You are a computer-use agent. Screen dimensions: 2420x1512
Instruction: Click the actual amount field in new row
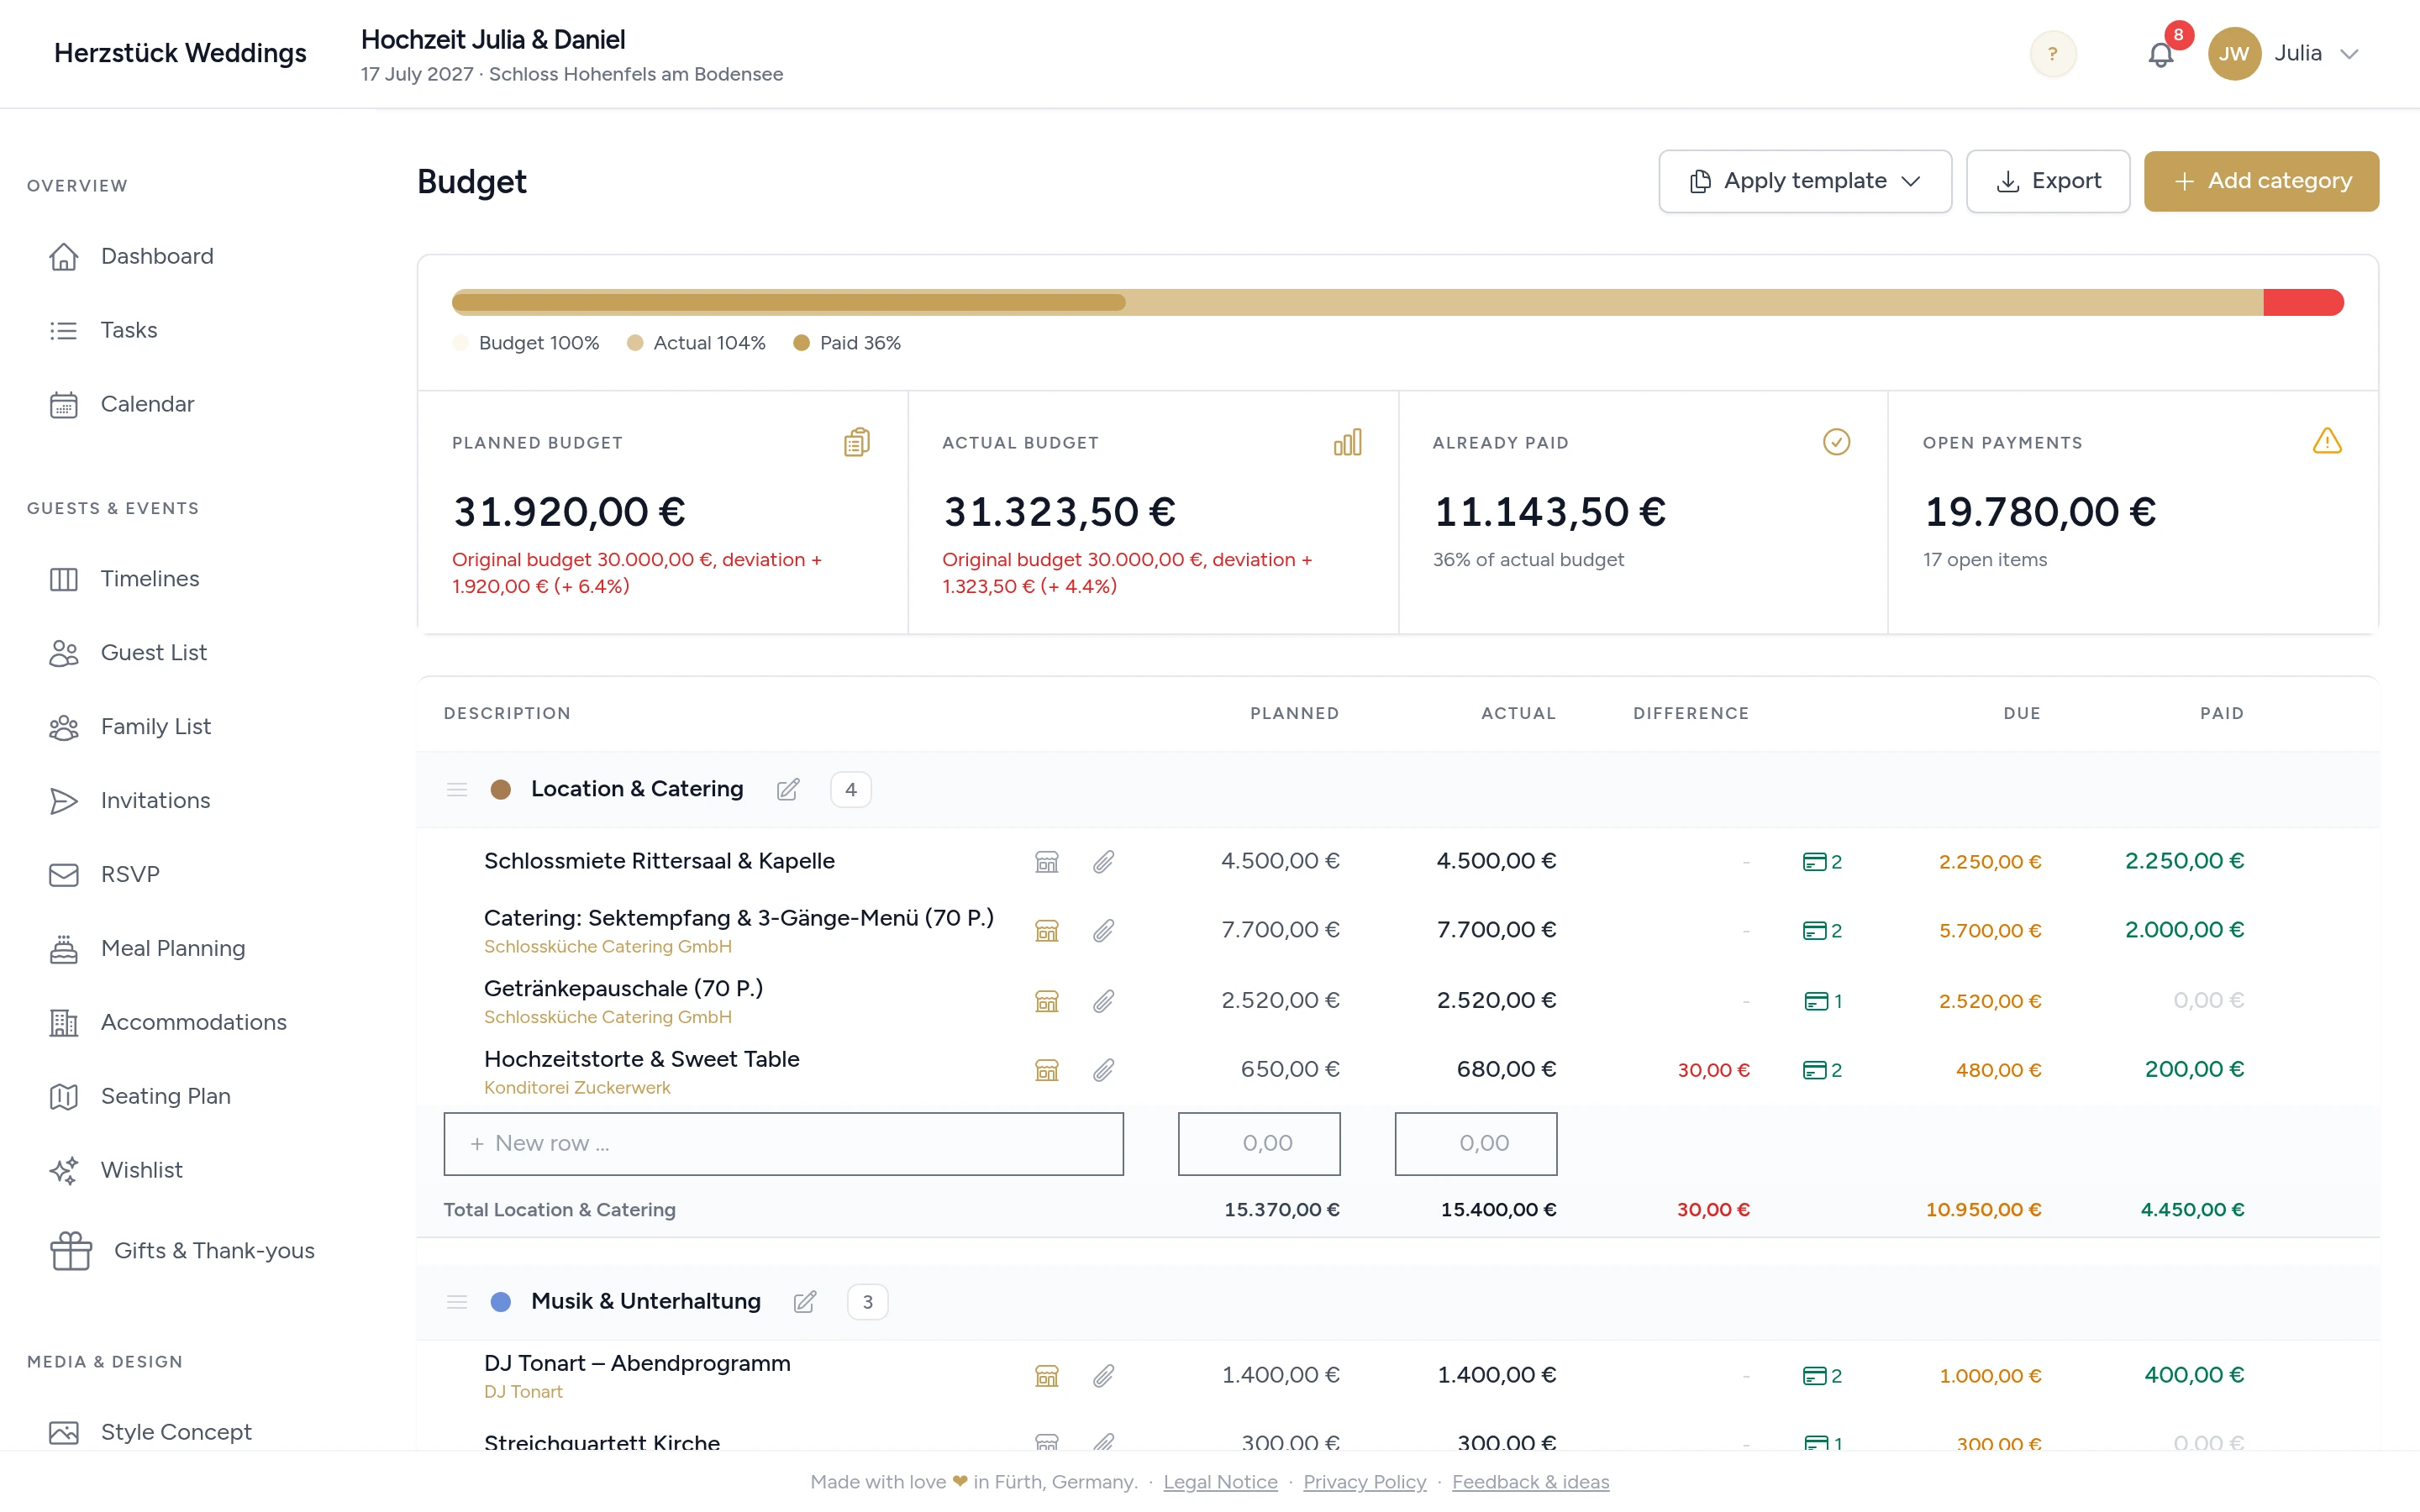[x=1476, y=1143]
